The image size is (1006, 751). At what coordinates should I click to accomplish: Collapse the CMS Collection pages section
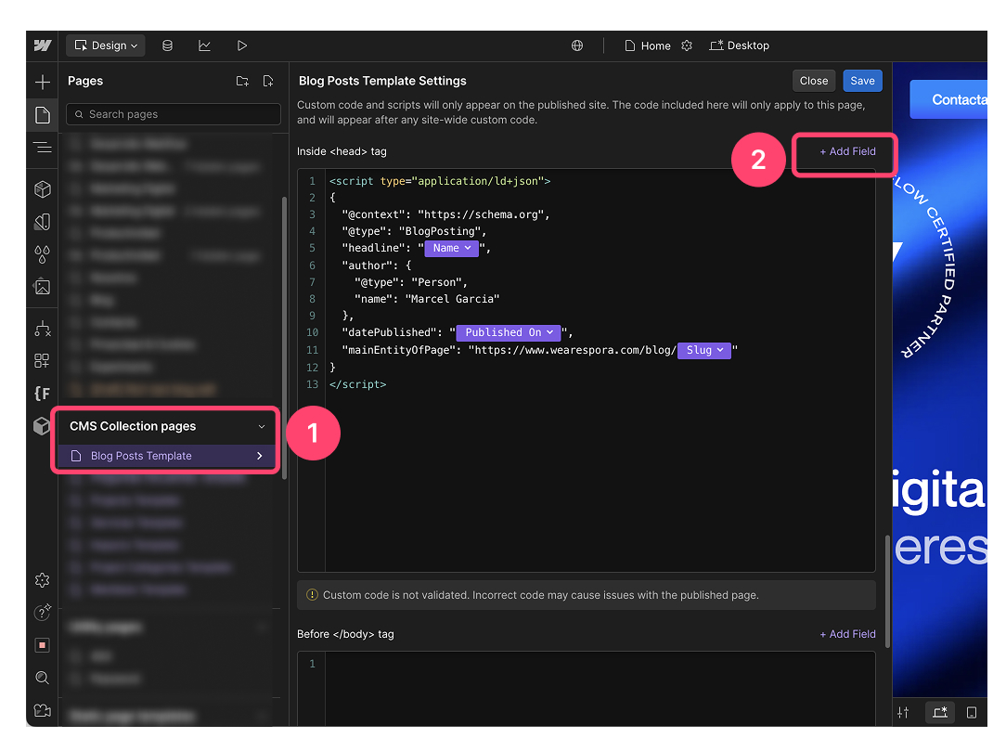261,426
